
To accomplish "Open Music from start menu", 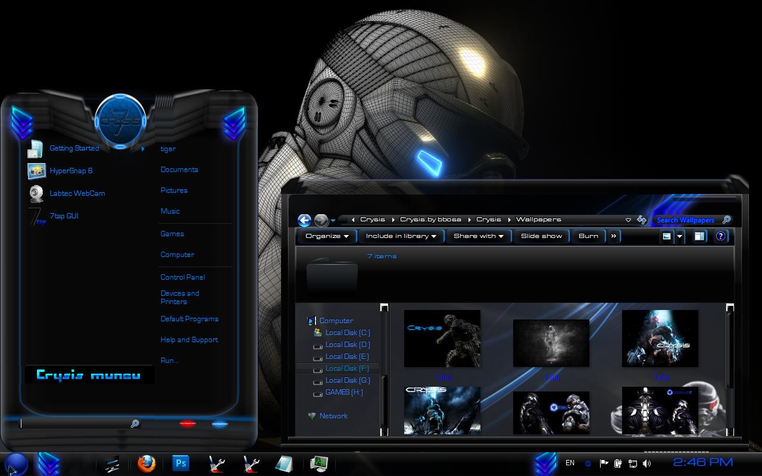I will click(x=170, y=211).
